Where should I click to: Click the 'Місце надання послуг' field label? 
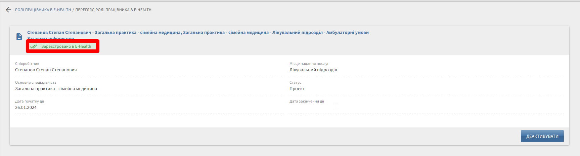pos(309,64)
